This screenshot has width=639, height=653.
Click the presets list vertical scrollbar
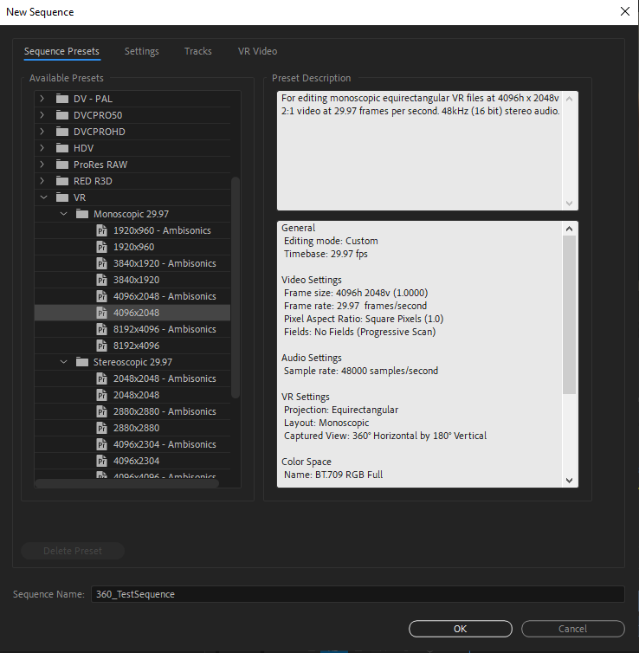(x=236, y=288)
